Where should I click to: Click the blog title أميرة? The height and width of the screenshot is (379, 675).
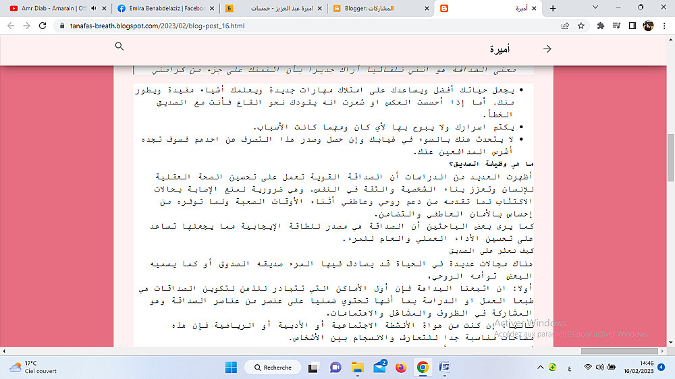[x=500, y=49]
